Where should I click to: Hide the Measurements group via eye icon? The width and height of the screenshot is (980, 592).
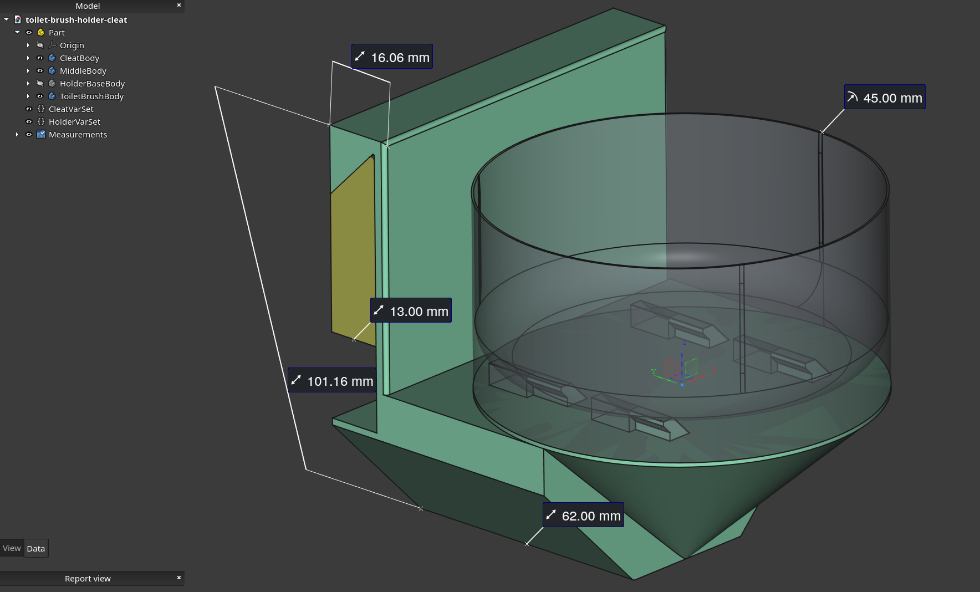[x=29, y=134]
